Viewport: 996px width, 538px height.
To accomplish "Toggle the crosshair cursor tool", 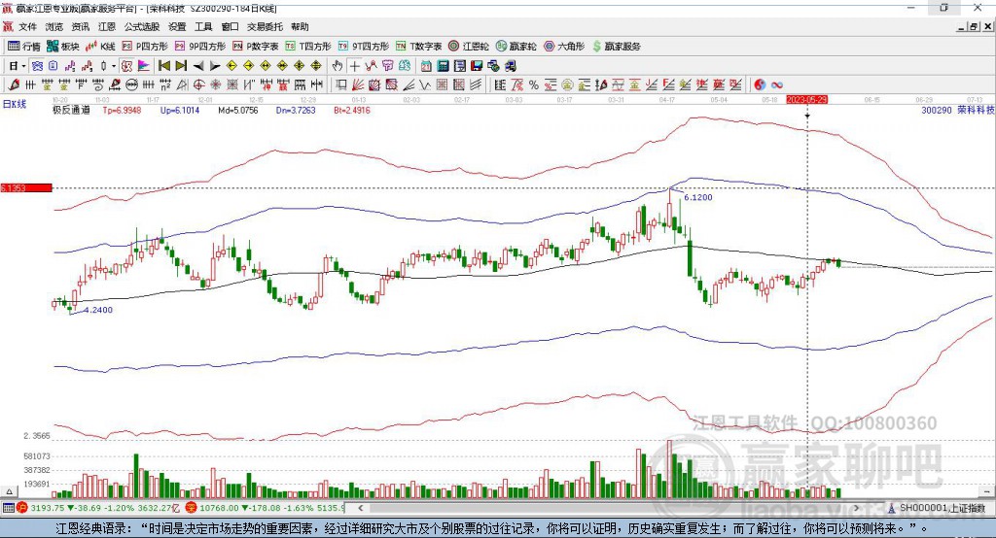I will point(354,65).
